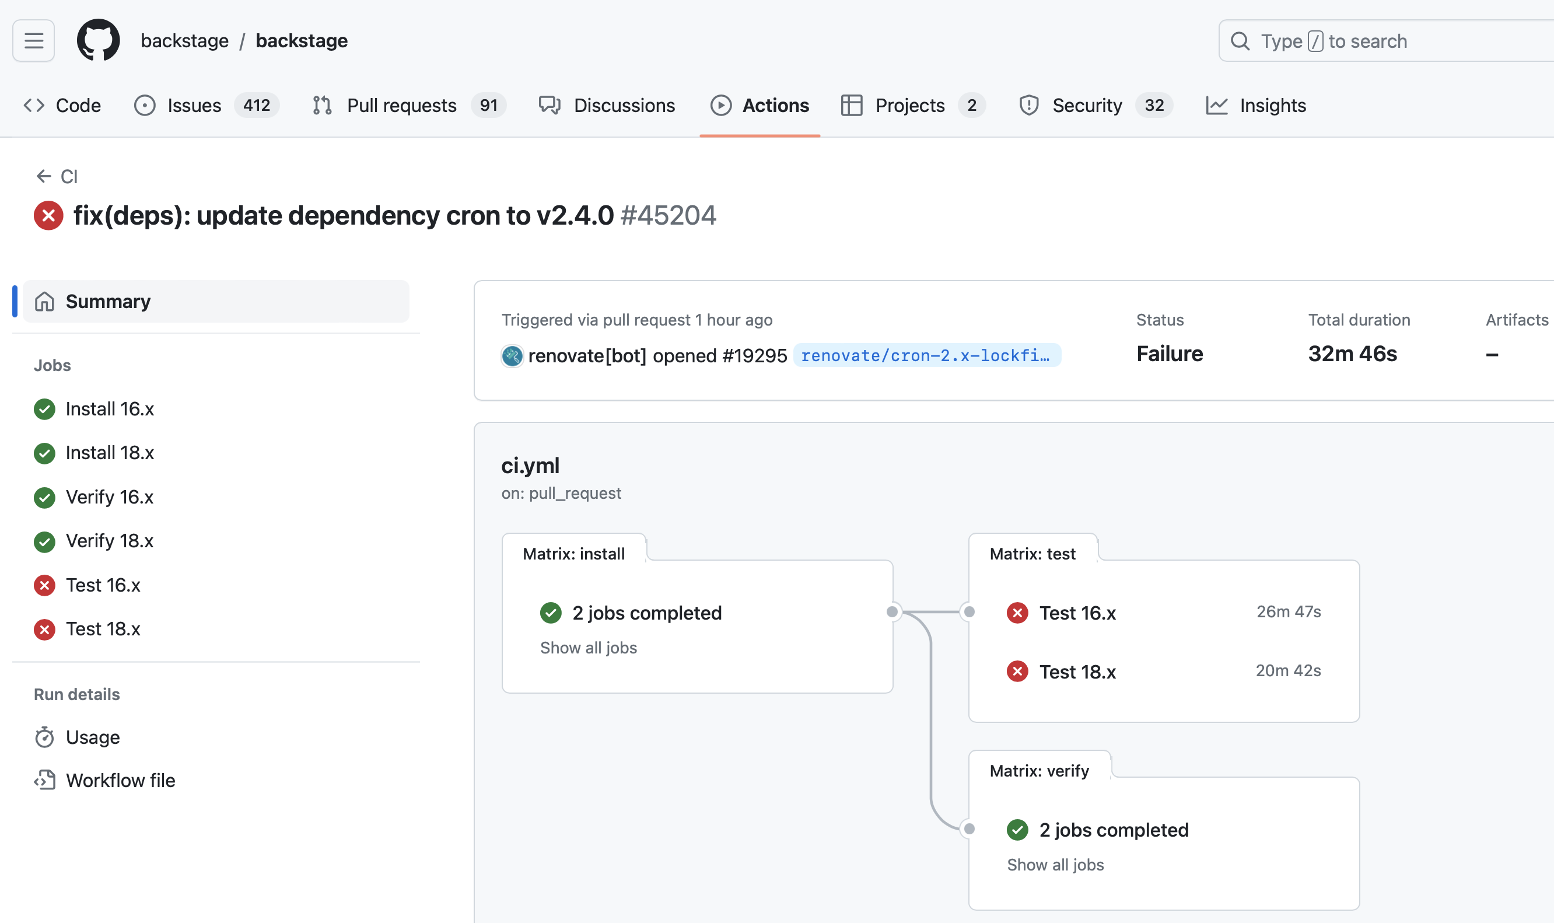Click run number #45204

click(668, 216)
